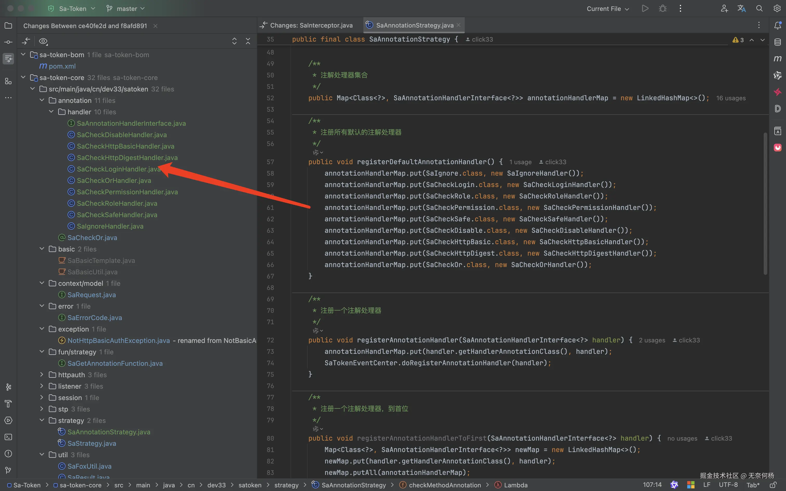This screenshot has height=491, width=786.
Task: Toggle the preview eye icon in changes panel
Action: click(43, 41)
